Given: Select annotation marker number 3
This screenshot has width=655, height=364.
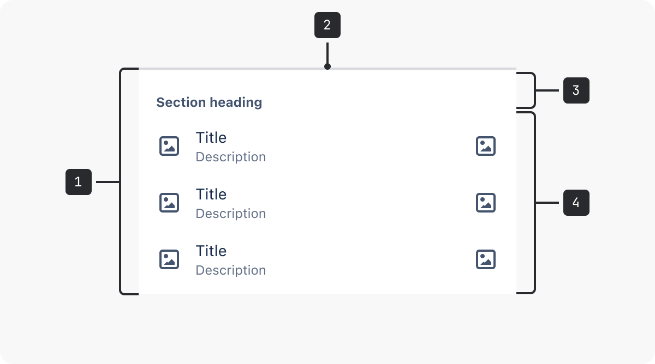Looking at the screenshot, I should (576, 90).
